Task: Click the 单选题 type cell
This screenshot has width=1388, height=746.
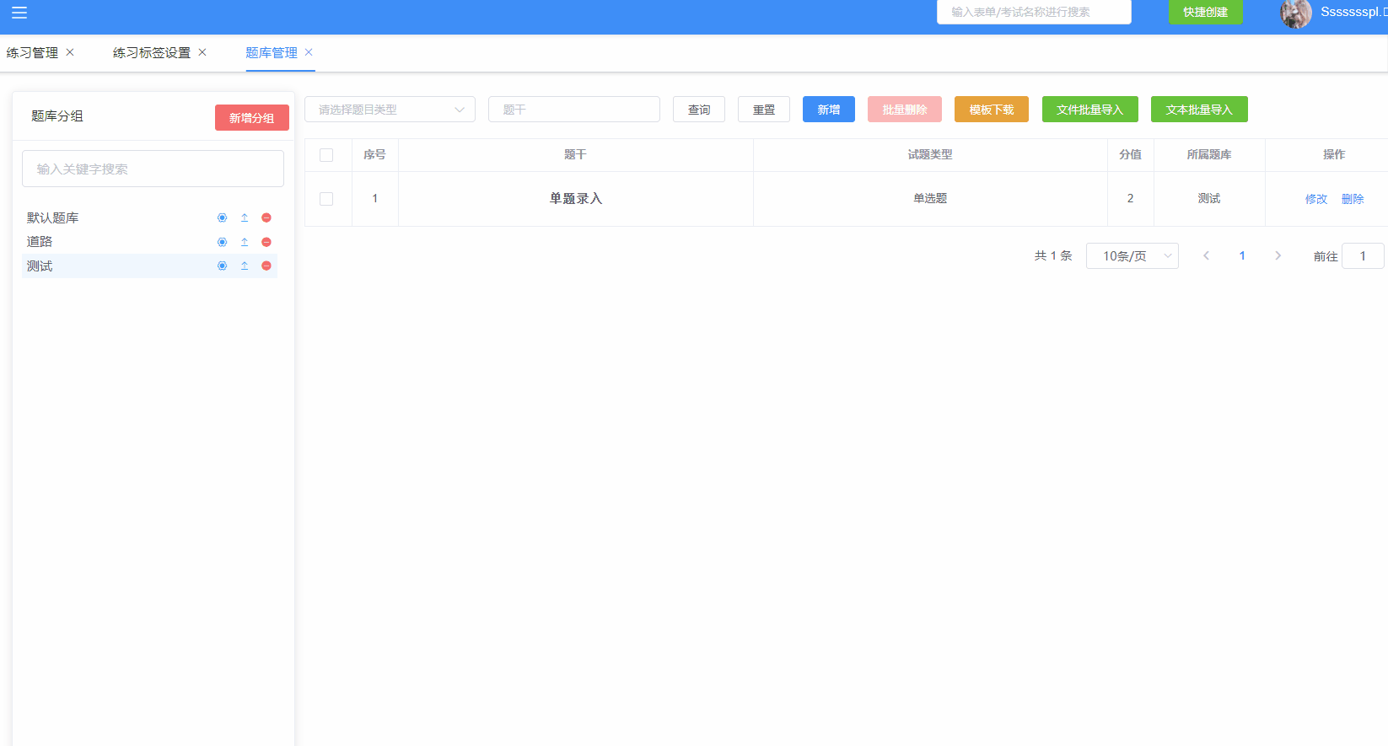Action: [930, 199]
